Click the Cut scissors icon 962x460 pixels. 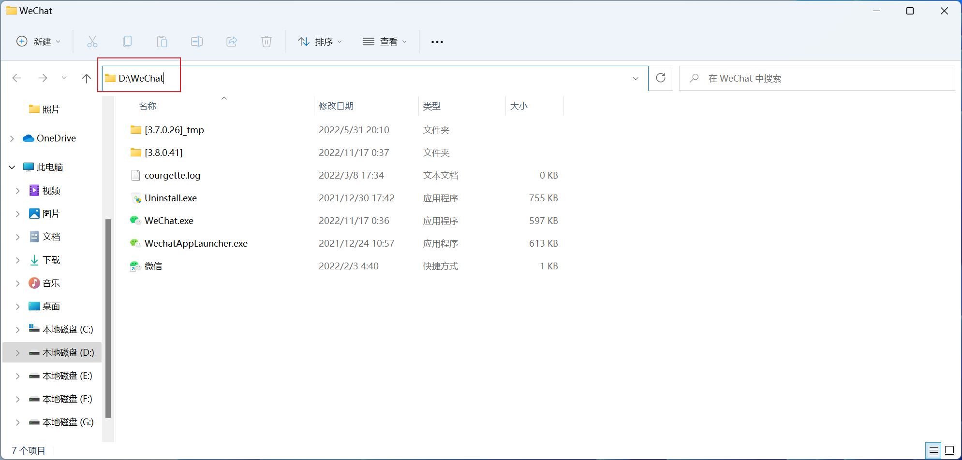pos(92,42)
